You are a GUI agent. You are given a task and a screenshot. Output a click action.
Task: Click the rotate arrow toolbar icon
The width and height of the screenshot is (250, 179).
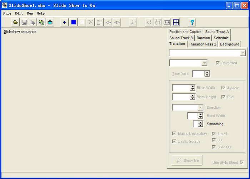pos(149,22)
